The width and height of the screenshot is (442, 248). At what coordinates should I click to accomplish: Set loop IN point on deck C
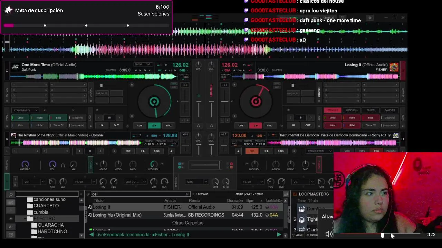[102, 125]
